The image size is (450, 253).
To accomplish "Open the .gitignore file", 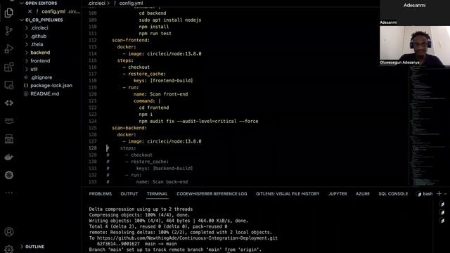I will [x=41, y=77].
